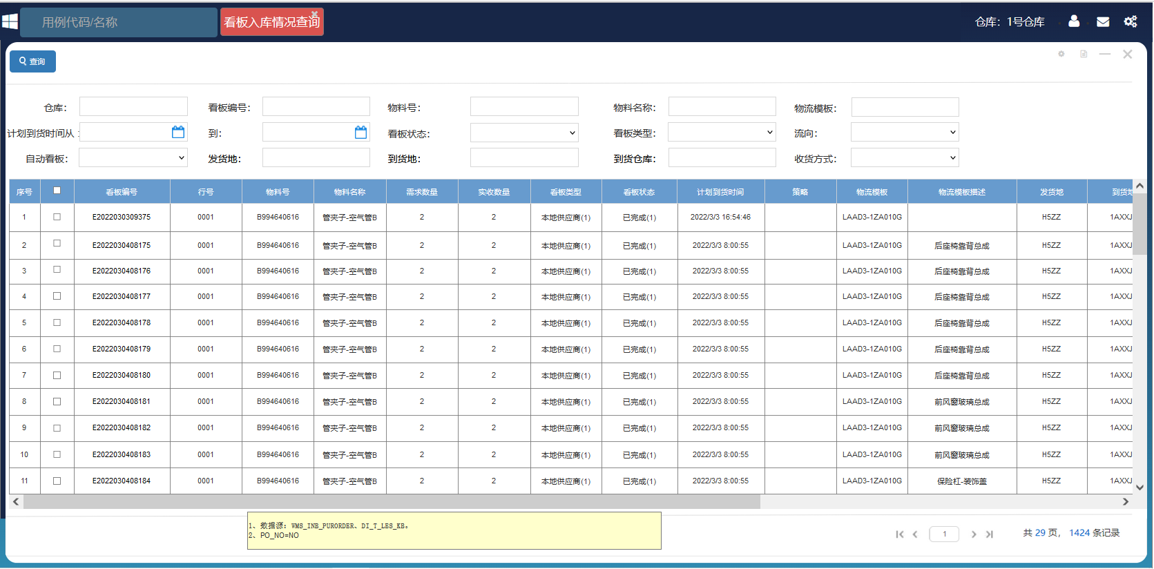Check the row for E2022030408176
The height and width of the screenshot is (569, 1154).
57,269
